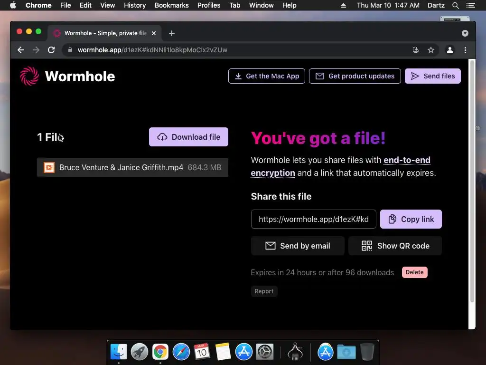
Task: Click the Dartz user name in menu bar
Action: [436, 5]
